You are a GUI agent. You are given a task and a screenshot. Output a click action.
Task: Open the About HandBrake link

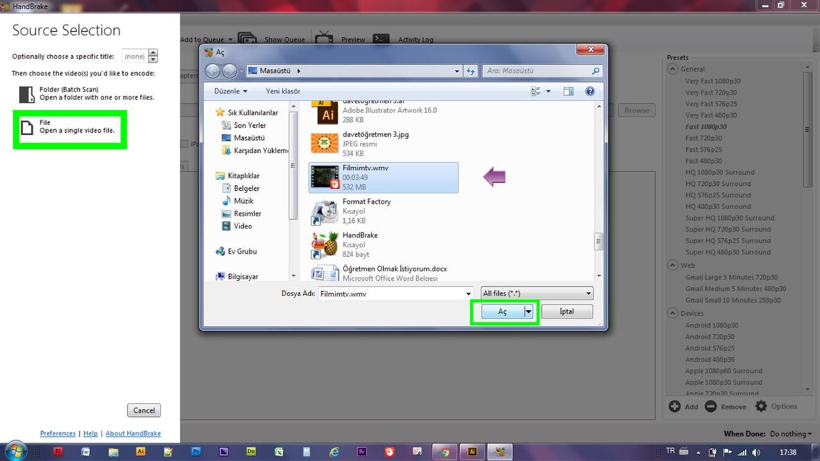coord(133,433)
